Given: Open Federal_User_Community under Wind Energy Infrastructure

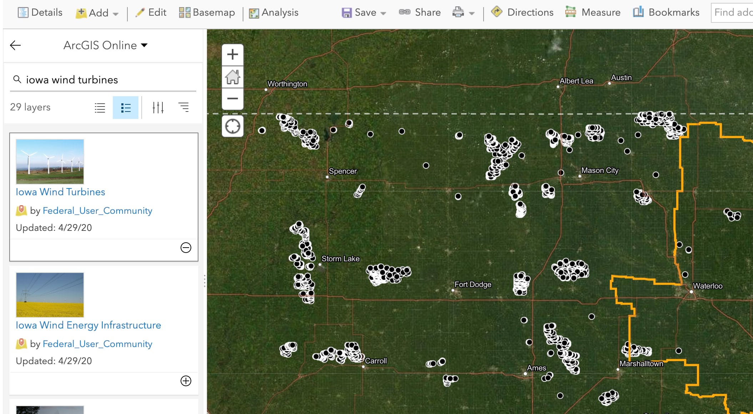Looking at the screenshot, I should point(97,344).
